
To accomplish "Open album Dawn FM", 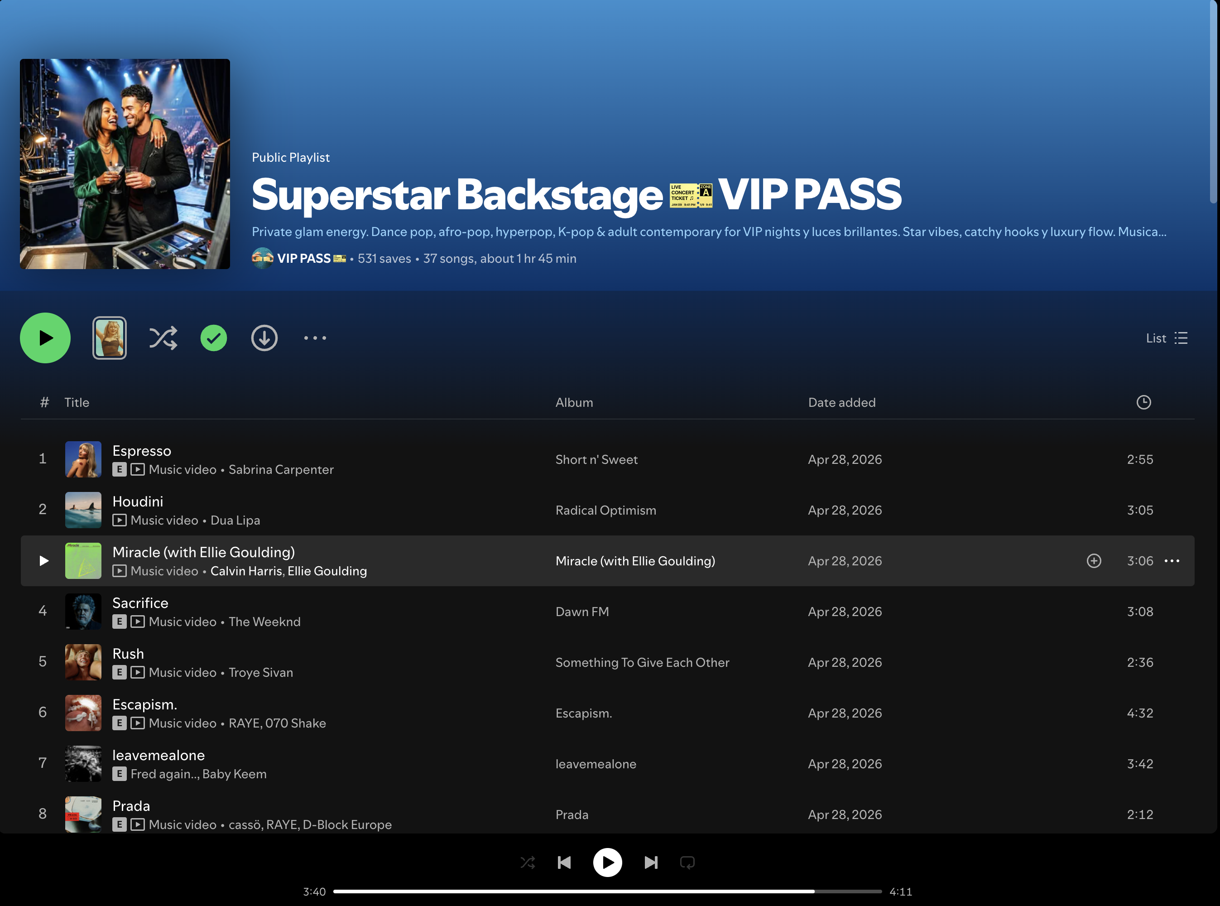I will 582,612.
